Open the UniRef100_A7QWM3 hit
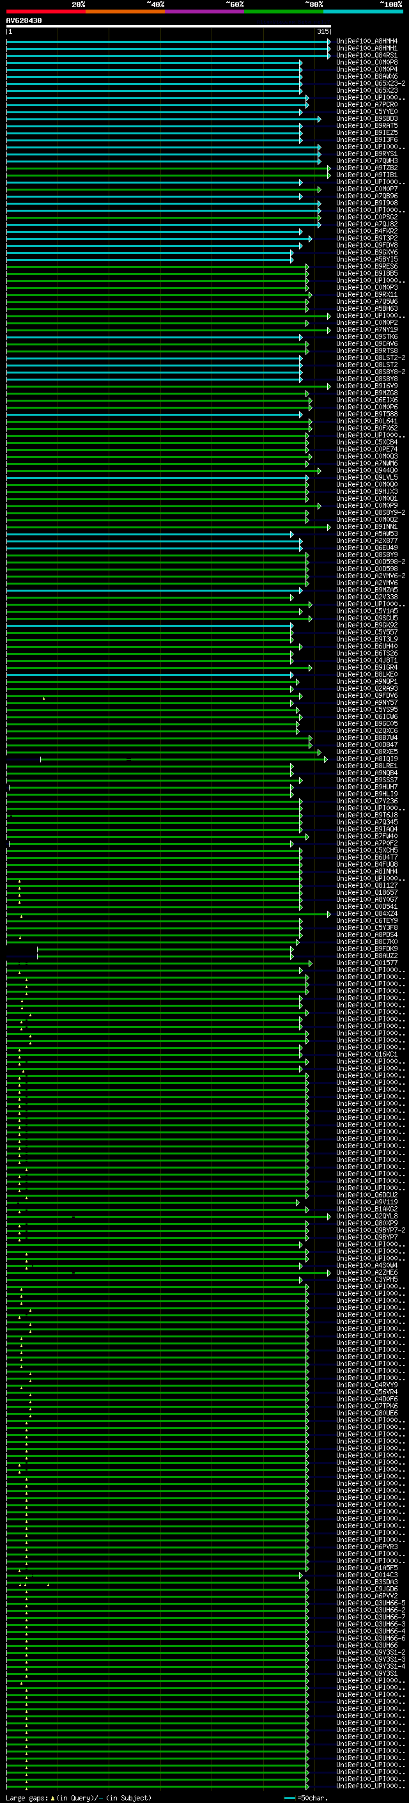409x1803 pixels. point(367,161)
